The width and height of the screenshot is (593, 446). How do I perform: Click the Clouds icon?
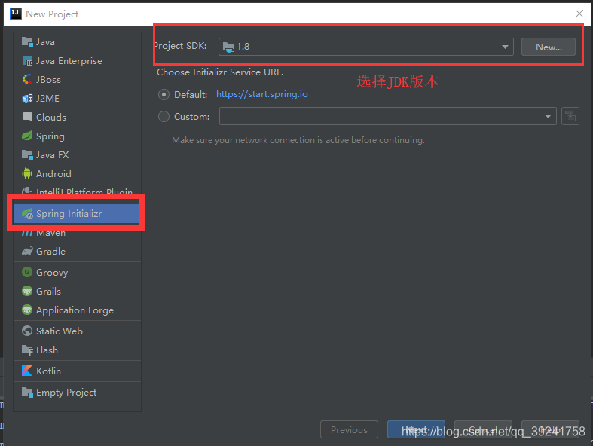[27, 118]
